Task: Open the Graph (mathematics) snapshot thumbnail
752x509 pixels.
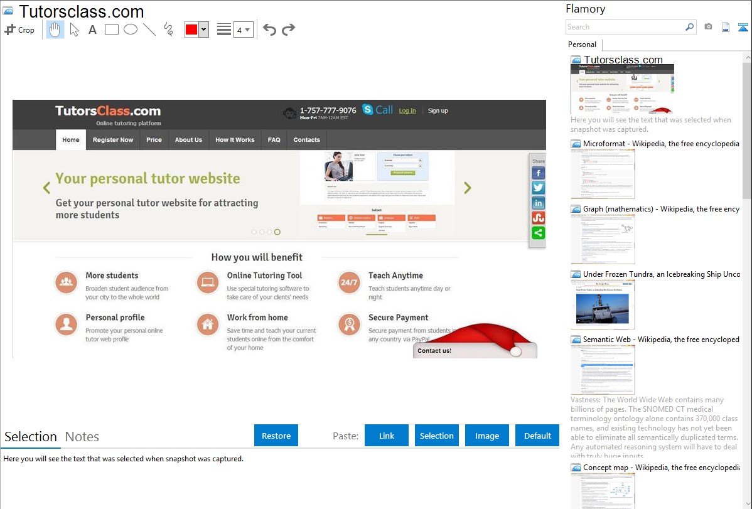Action: (603, 239)
